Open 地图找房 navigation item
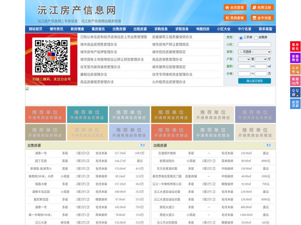Screen dimensions: 301x225 (x=203, y=29)
